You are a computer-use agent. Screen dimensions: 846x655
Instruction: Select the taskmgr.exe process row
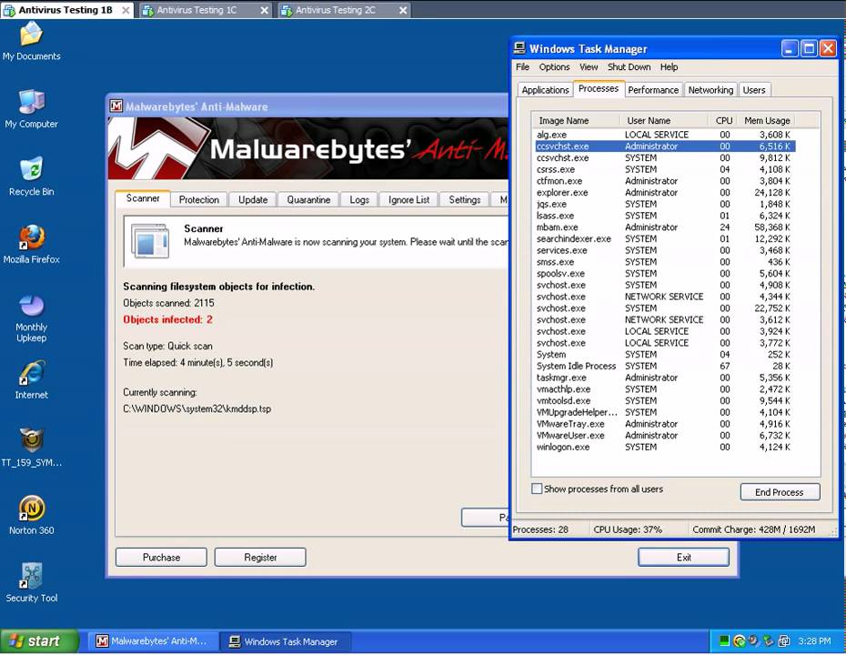point(665,378)
